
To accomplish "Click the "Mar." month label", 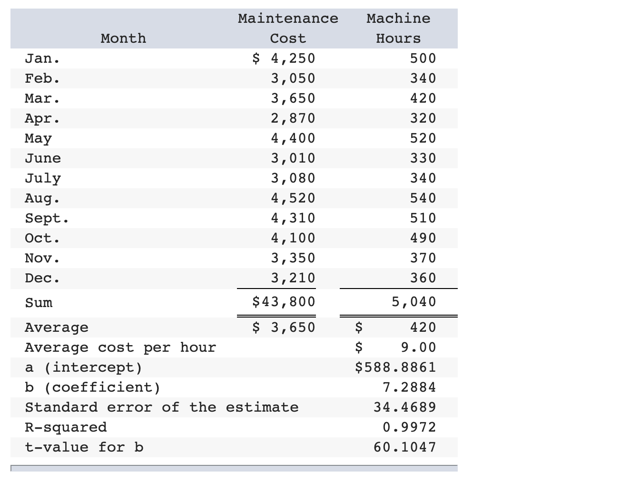I will (x=42, y=98).
